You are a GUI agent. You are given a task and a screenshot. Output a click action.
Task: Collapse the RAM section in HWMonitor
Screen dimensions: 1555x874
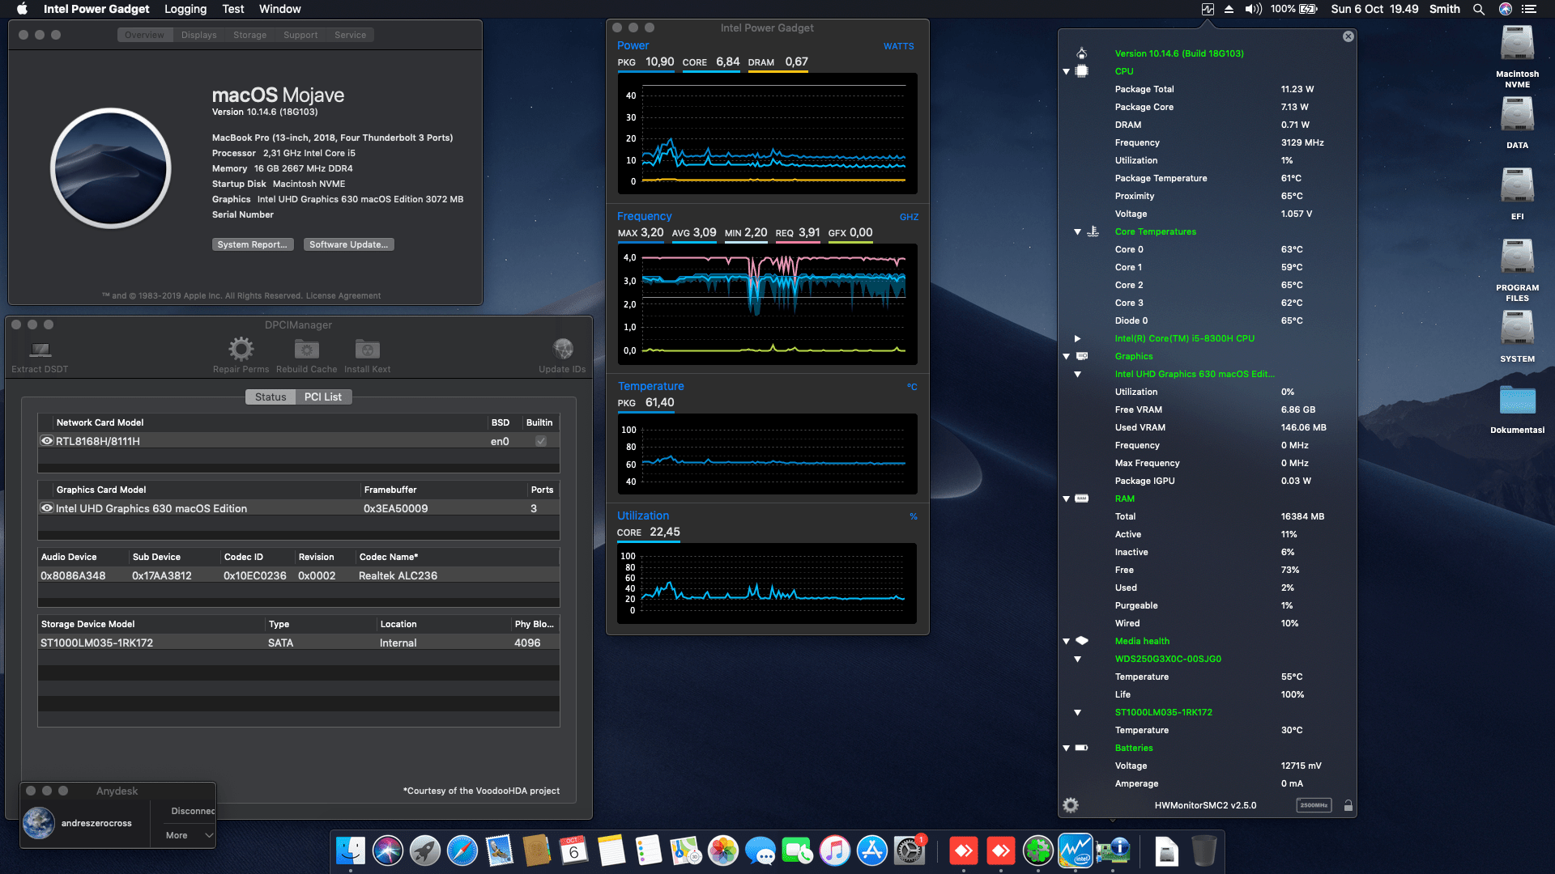(1065, 499)
